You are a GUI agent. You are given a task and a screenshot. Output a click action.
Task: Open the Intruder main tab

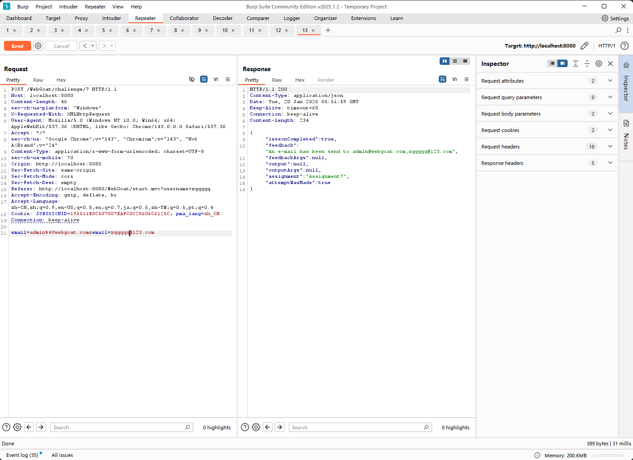[x=111, y=18]
